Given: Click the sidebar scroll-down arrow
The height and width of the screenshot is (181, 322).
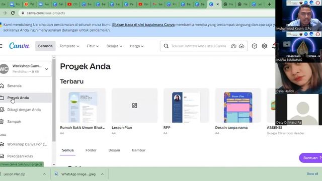Looking at the screenshot, I should (54, 164).
